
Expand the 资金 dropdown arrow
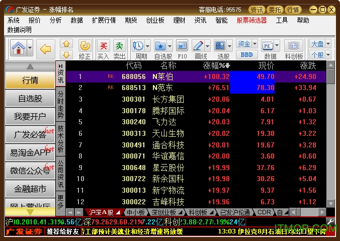[255, 44]
